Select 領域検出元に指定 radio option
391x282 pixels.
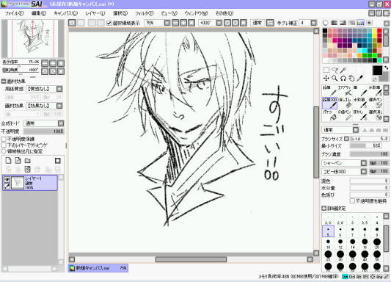(4, 151)
